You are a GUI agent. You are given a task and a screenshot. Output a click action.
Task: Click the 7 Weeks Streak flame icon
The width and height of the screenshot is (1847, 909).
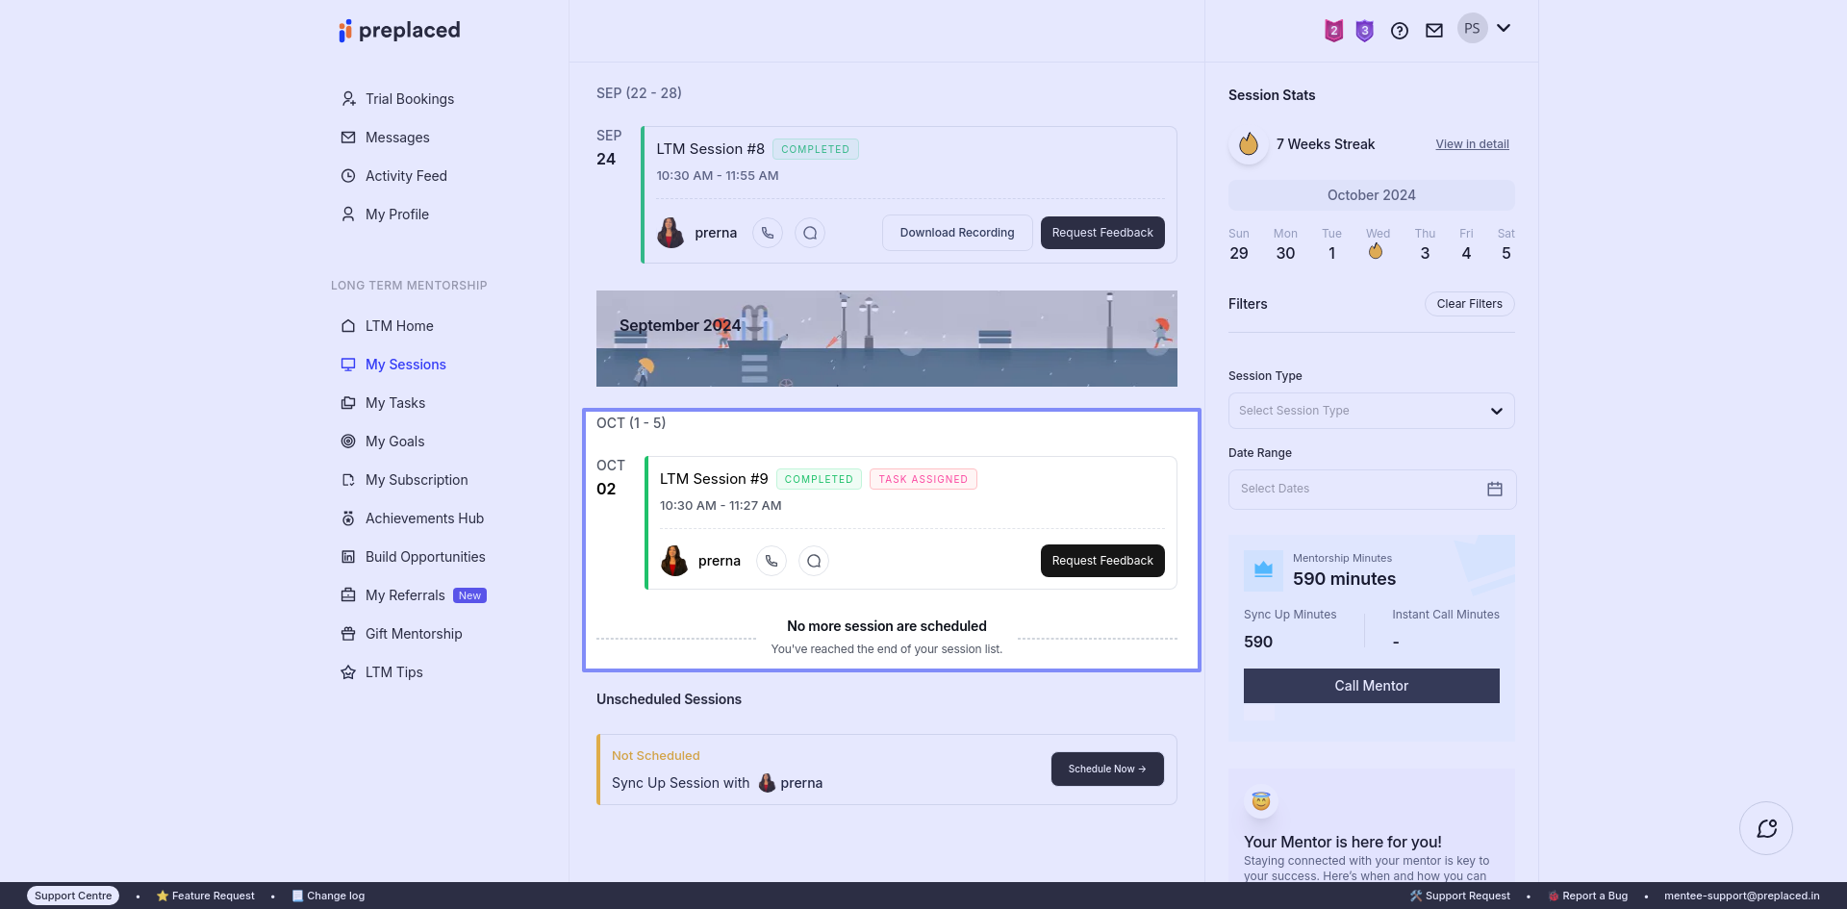tap(1249, 144)
